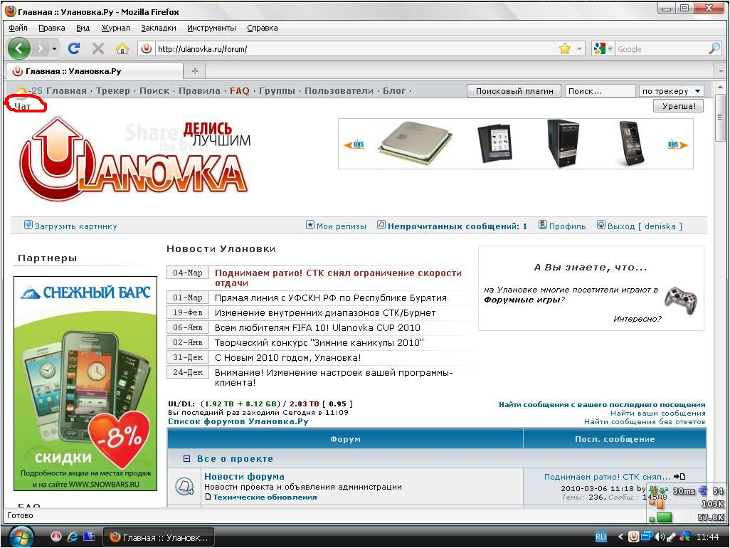Viewport: 730px width, 548px height.
Task: Open news 'Поднимаем ратио! СТК снял ограничение'
Action: 339,278
